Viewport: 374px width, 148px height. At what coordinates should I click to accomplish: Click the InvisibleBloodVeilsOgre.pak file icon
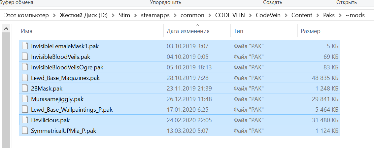(x=25, y=67)
